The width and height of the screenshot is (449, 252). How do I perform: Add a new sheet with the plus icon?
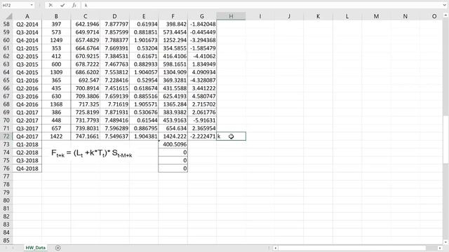click(x=58, y=248)
